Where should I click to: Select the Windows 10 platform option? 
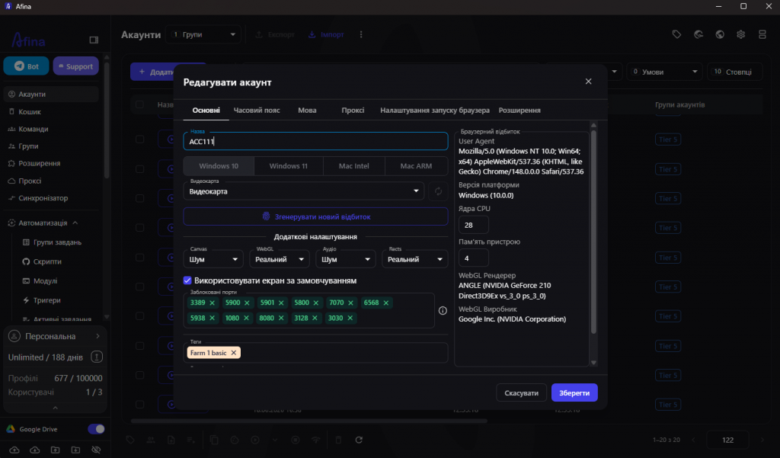point(219,166)
